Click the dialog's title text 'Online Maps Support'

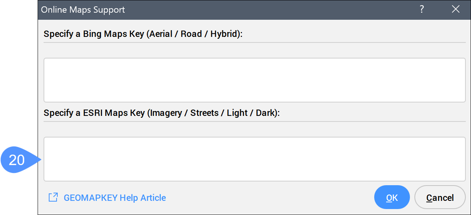click(x=83, y=10)
